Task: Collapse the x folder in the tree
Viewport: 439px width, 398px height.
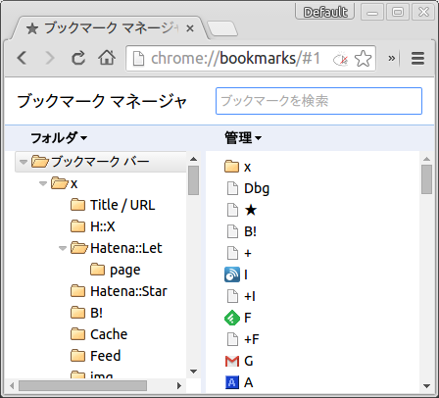Action: [x=43, y=183]
